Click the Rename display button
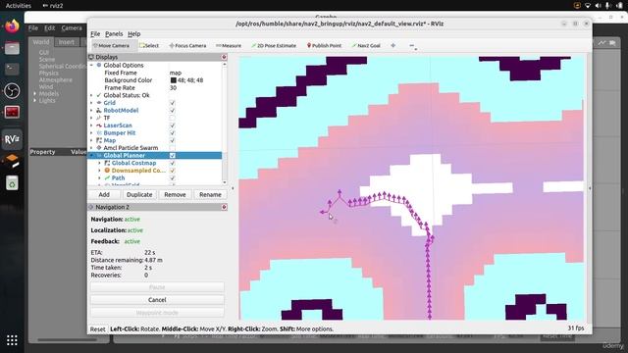The image size is (628, 353). point(210,194)
